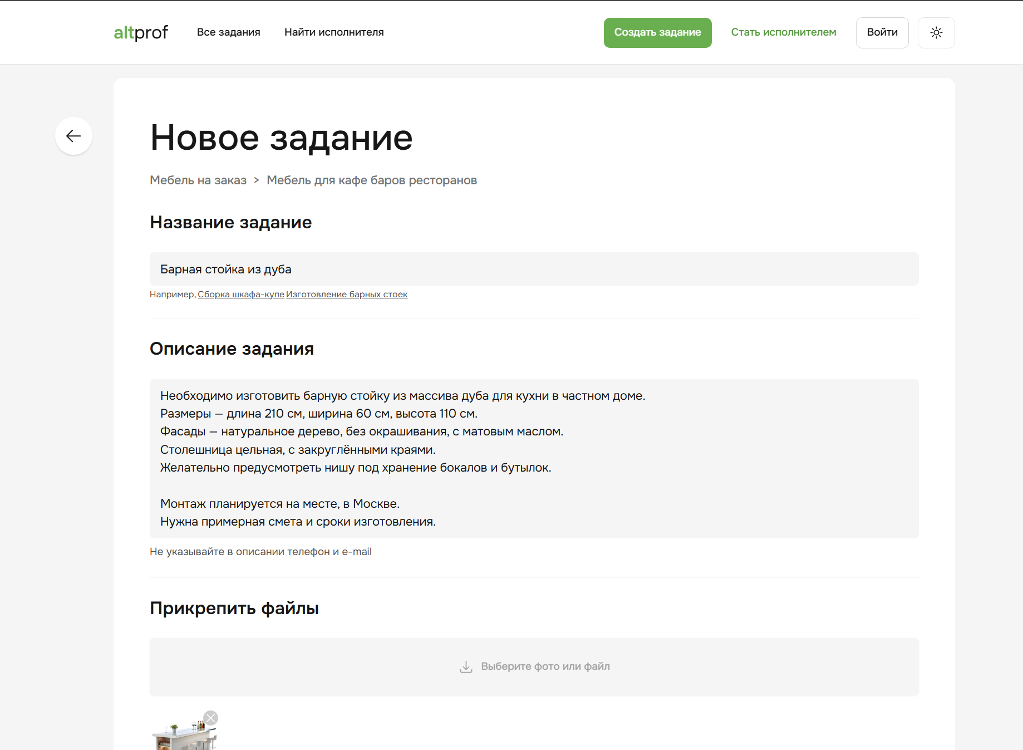Click inside the task description text area
This screenshot has width=1023, height=750.
[533, 458]
